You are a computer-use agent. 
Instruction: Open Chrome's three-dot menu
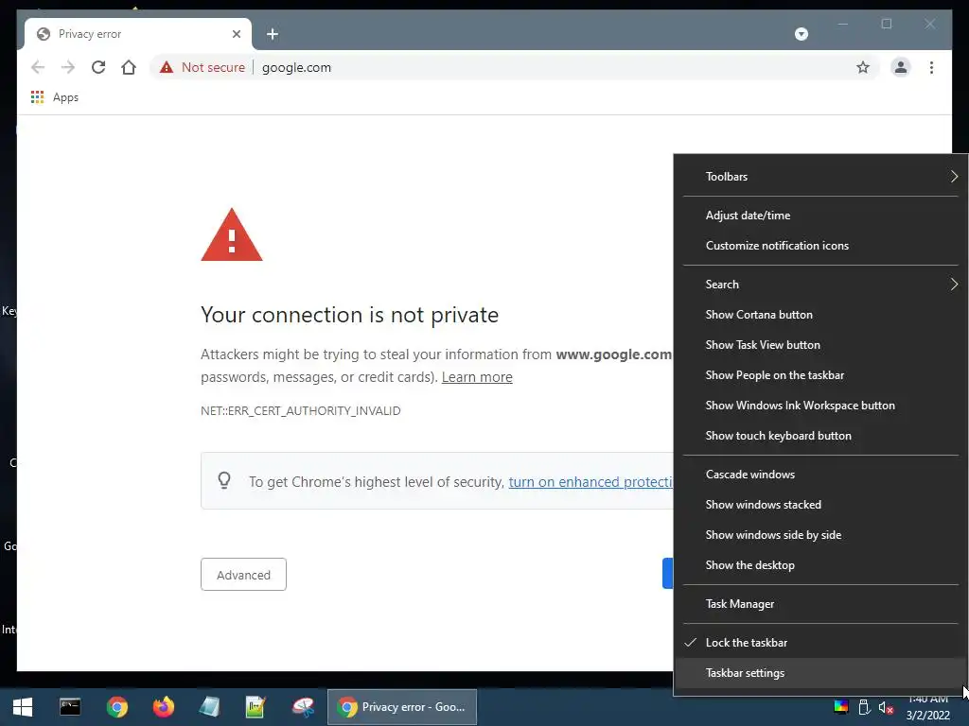[931, 67]
